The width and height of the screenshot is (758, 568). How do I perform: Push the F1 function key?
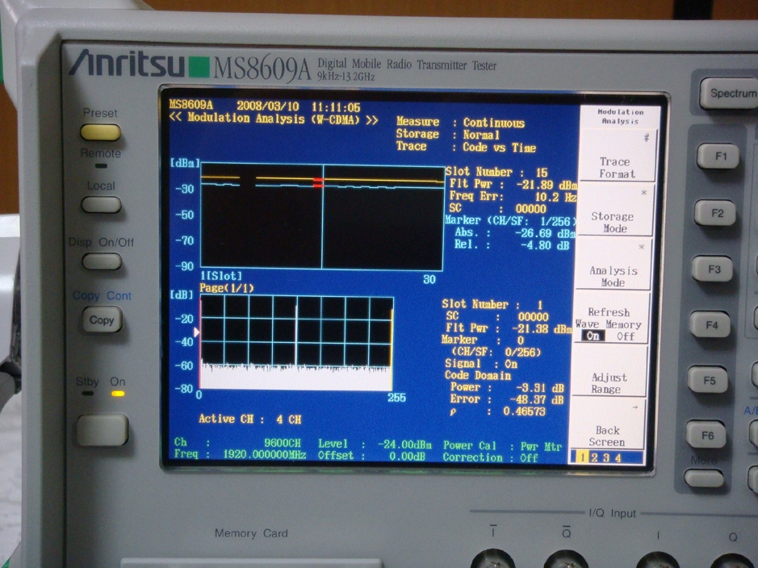718,156
